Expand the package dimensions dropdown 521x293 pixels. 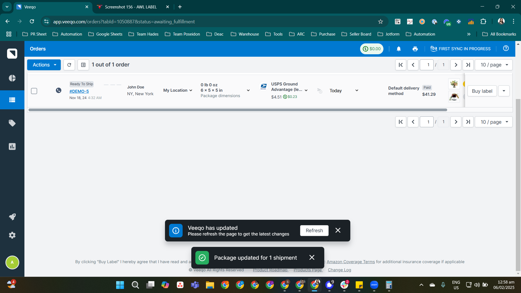coord(248,90)
